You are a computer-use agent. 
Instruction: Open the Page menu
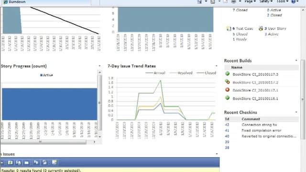(250, 1)
